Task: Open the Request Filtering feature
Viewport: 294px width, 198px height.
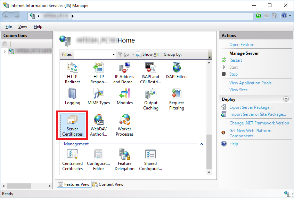Action: tap(177, 99)
